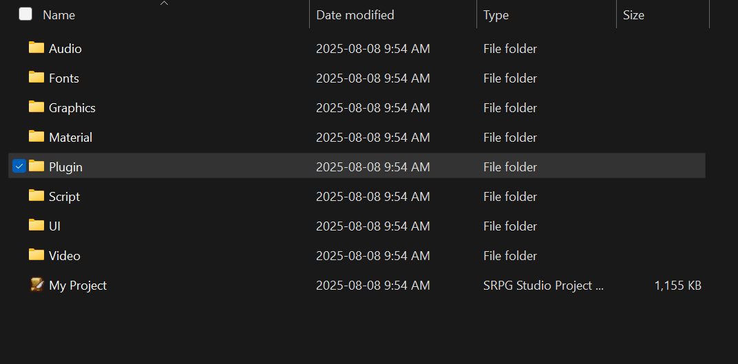This screenshot has height=364, width=738.
Task: Click the Graphics folder icon
Action: [36, 107]
